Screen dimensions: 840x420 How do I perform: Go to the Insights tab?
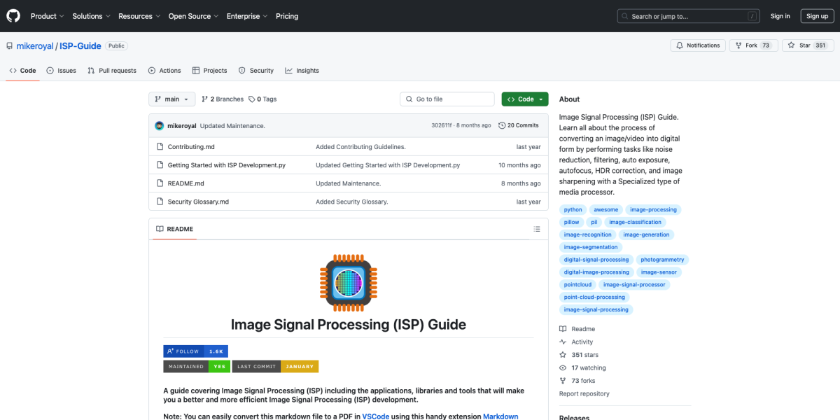302,71
